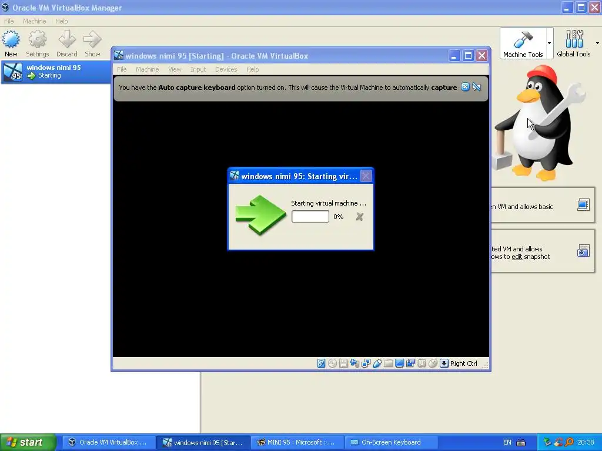602x451 pixels.
Task: Select Machine Tools button
Action: 523,43
